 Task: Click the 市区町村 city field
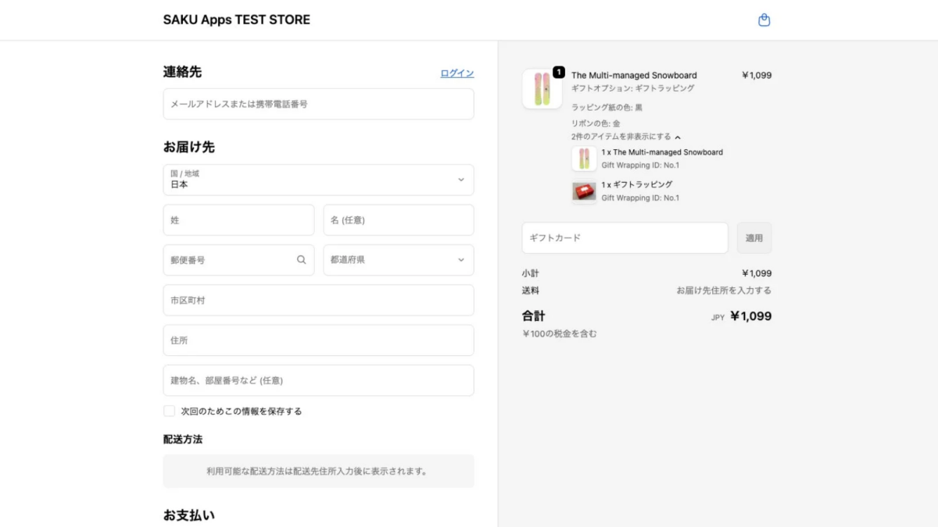click(318, 300)
